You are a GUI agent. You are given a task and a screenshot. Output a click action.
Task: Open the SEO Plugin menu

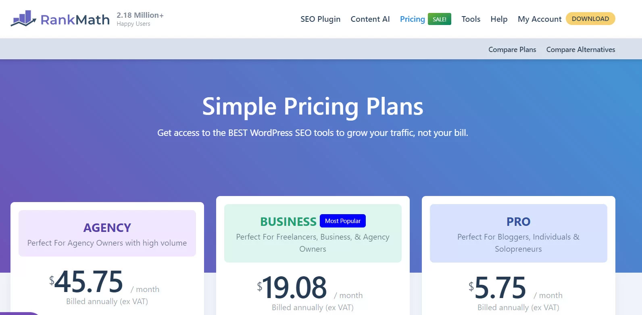(320, 19)
